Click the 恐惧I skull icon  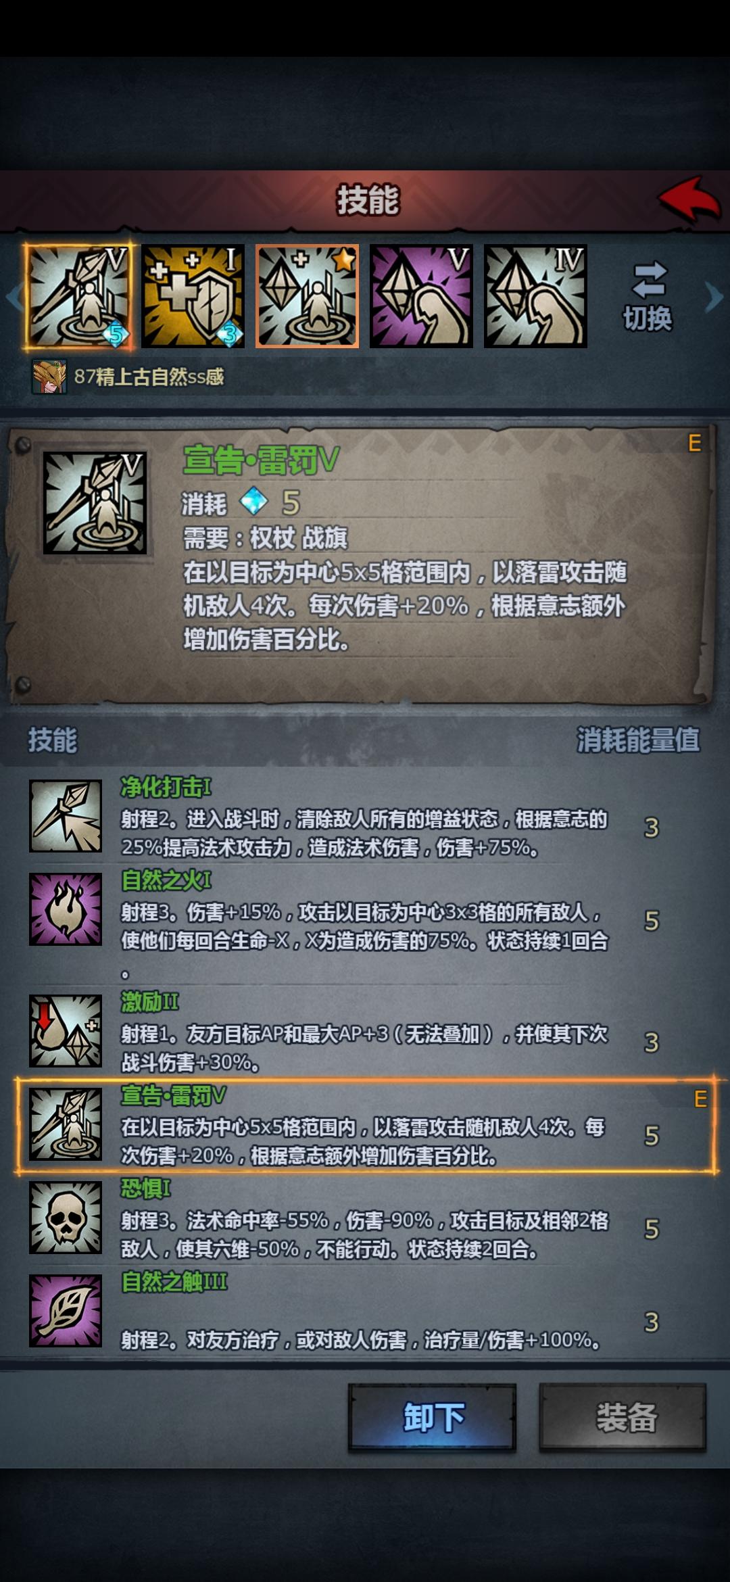click(x=66, y=1218)
